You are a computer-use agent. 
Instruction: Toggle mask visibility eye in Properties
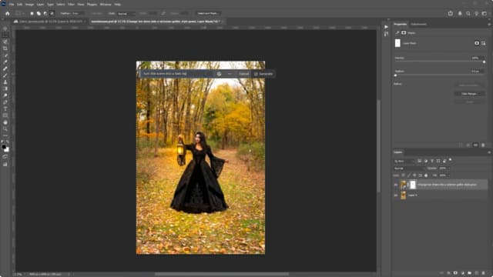pyautogui.click(x=476, y=145)
